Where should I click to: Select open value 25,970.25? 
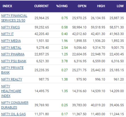point(79,18)
